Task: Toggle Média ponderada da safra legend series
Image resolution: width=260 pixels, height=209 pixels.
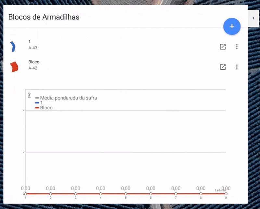Action: pos(68,98)
